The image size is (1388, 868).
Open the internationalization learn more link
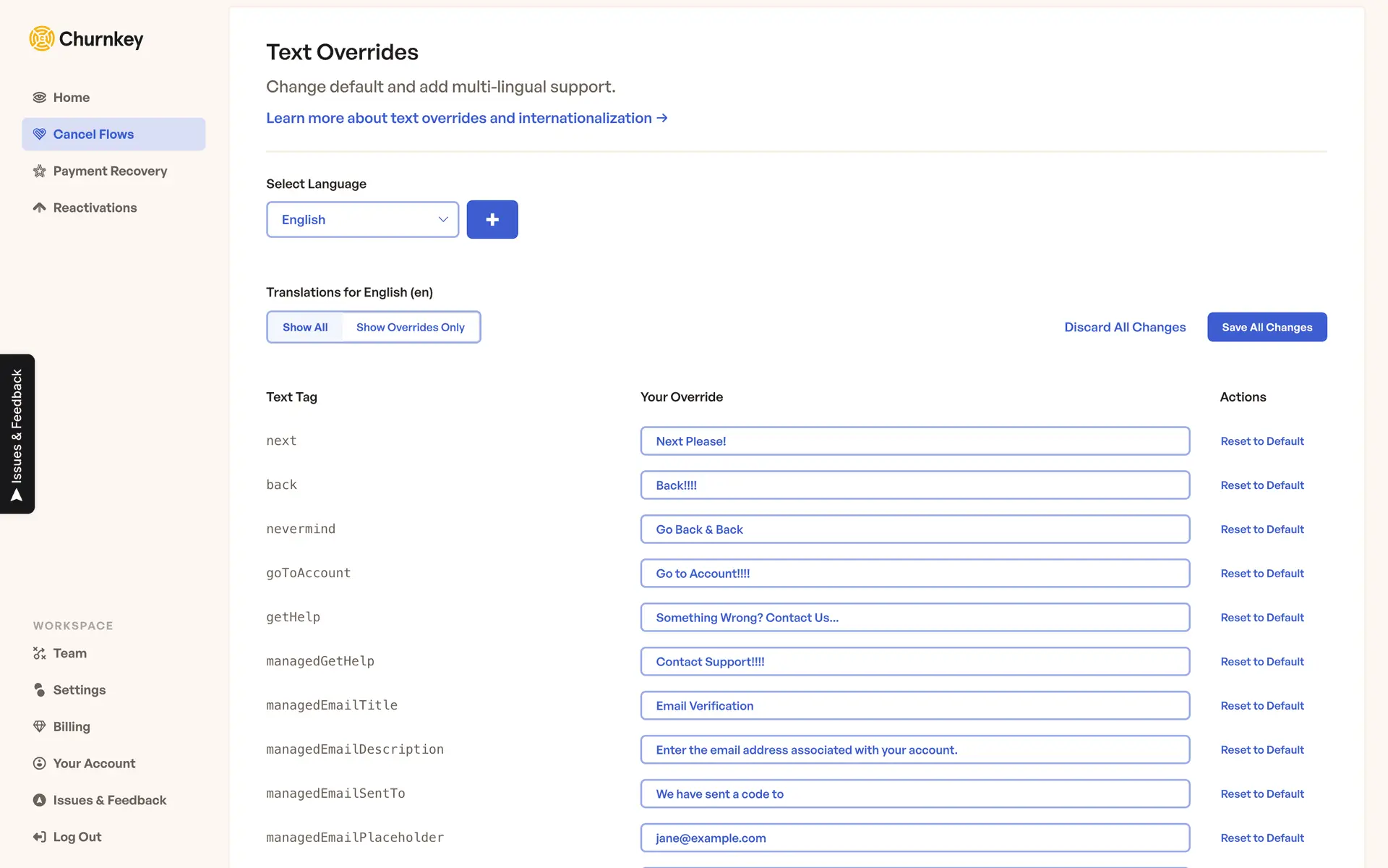click(x=466, y=119)
